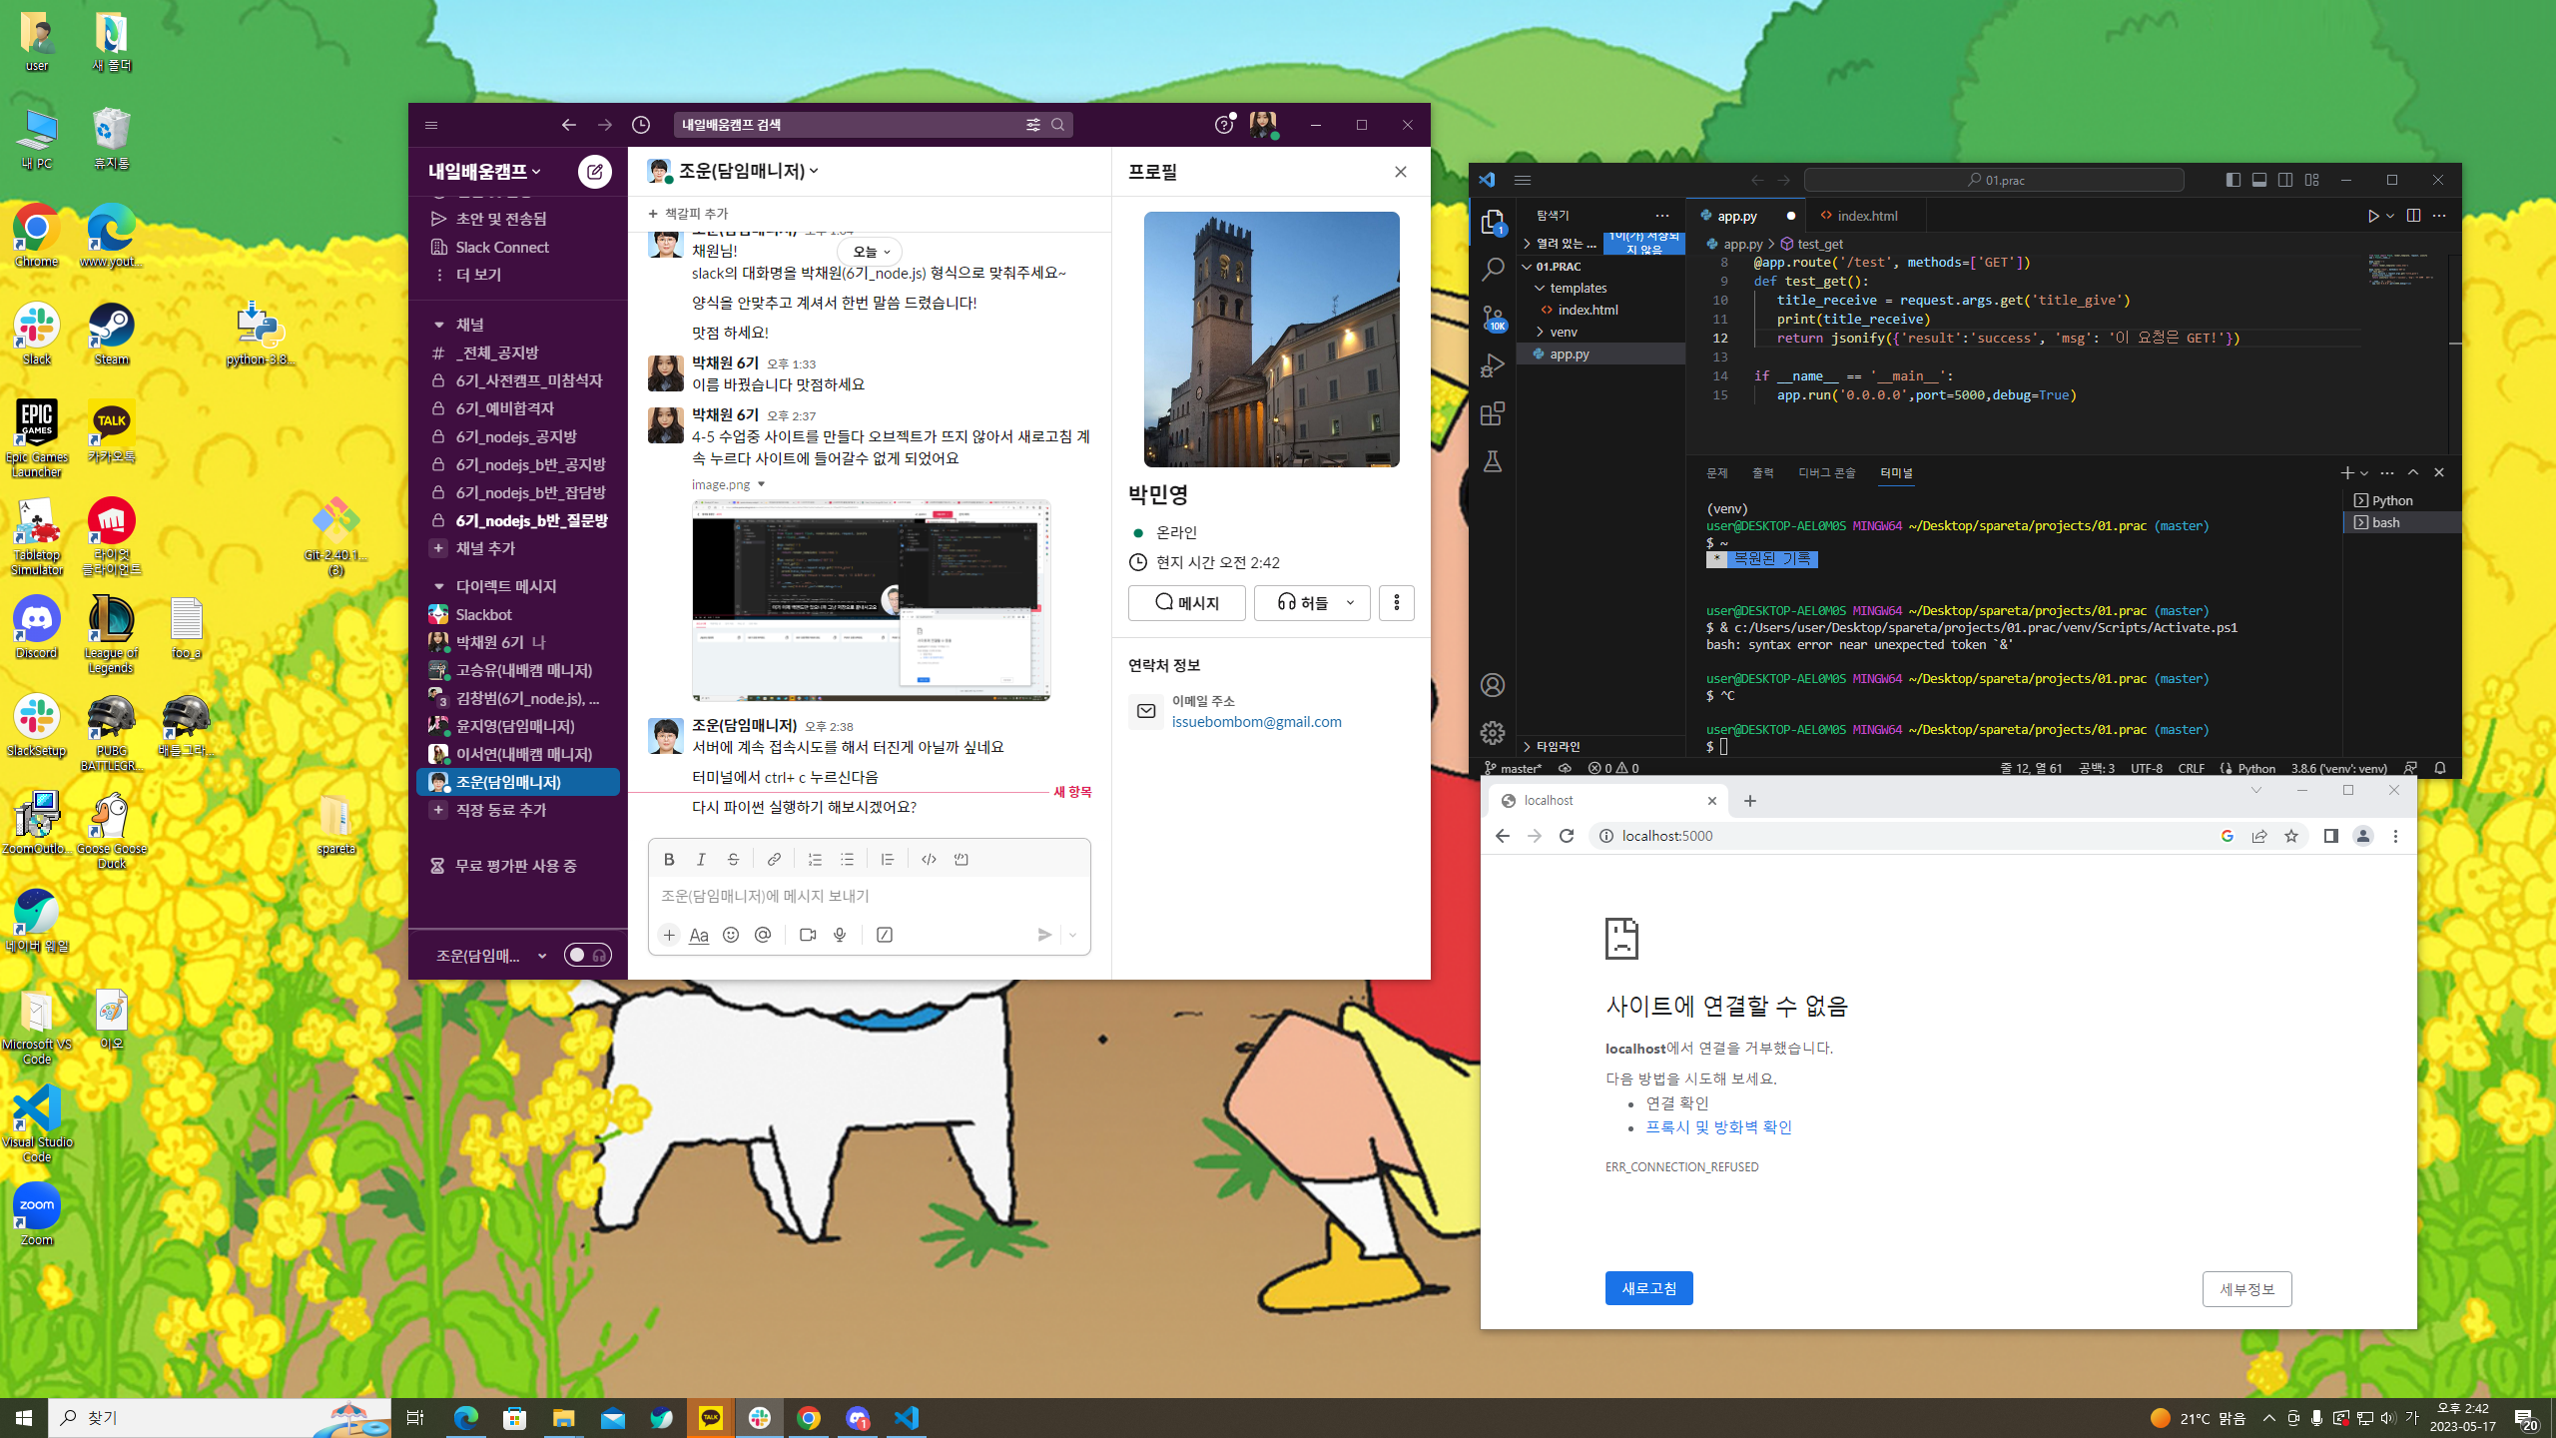Run Python file with the VS Code play icon

coord(2373,216)
